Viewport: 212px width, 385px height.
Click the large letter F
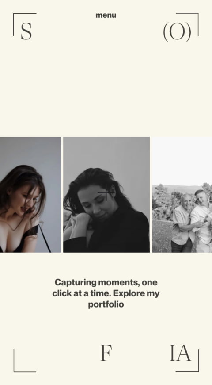(x=106, y=353)
